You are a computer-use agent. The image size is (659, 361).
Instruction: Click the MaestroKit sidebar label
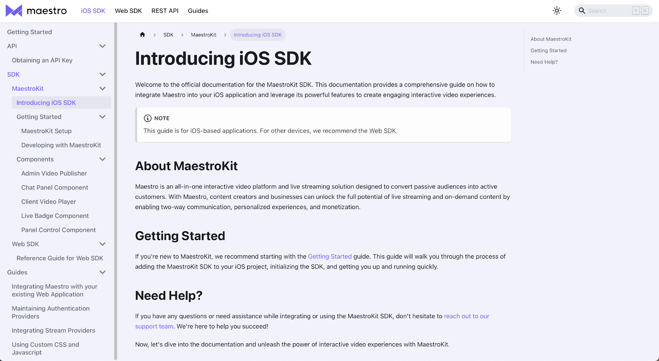pos(28,89)
